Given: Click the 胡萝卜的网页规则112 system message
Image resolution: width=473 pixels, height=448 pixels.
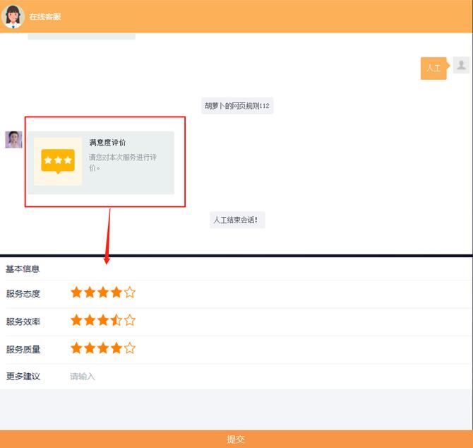Looking at the screenshot, I should 237,106.
